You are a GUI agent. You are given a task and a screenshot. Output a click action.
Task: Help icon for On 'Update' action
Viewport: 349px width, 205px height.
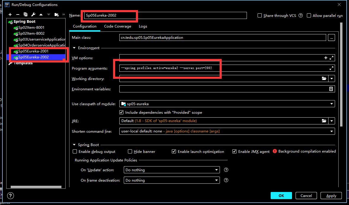226,170
